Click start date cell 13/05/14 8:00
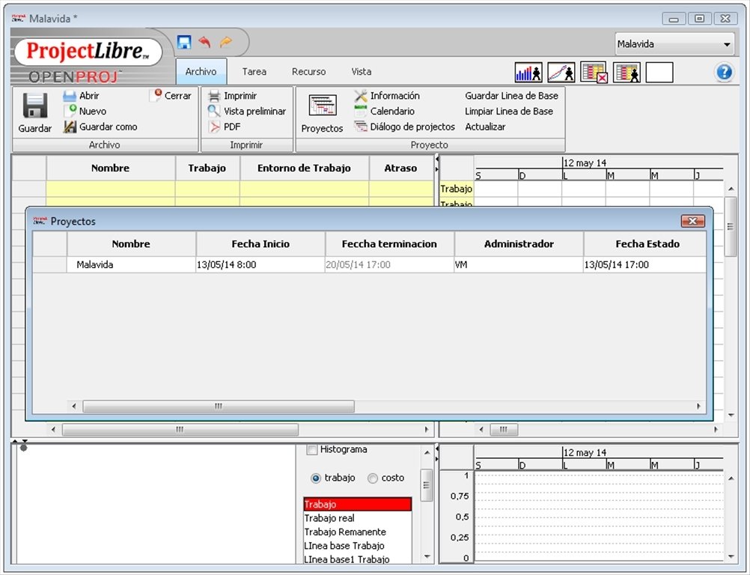The image size is (750, 575). tap(260, 264)
